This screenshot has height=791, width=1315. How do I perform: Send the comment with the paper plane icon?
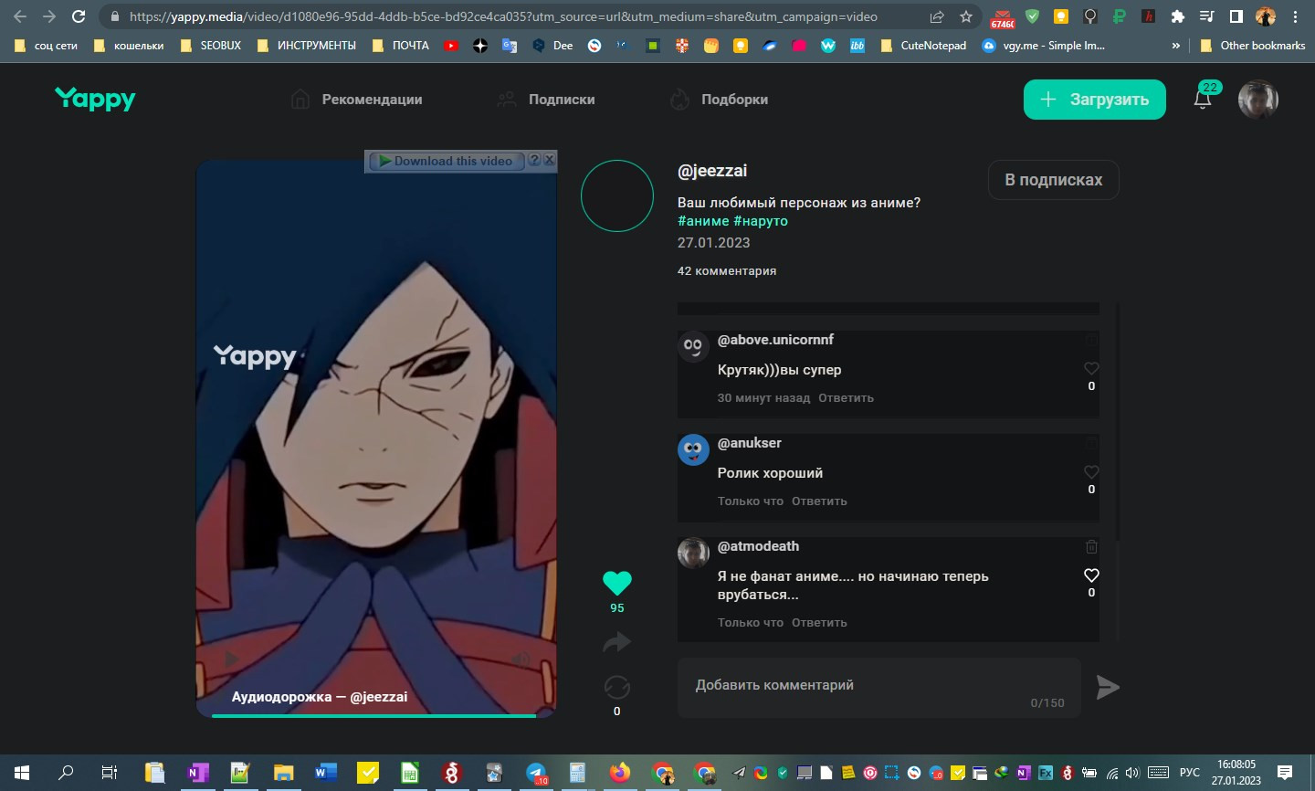(1108, 687)
